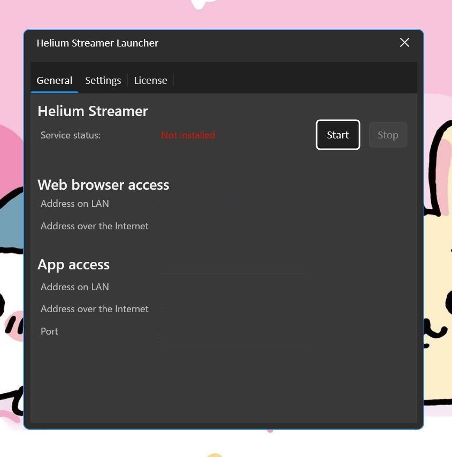Click 'Address on LAN' under Web browser access
The width and height of the screenshot is (452, 457).
(x=75, y=204)
